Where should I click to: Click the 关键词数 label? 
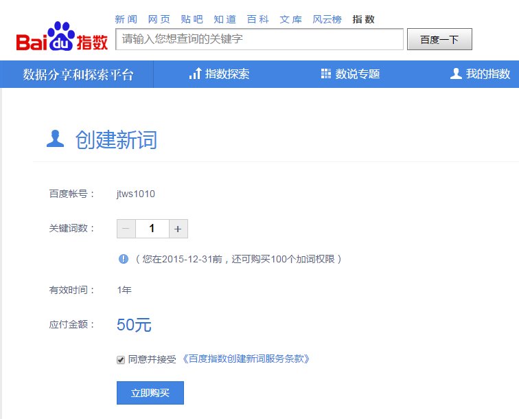71,228
